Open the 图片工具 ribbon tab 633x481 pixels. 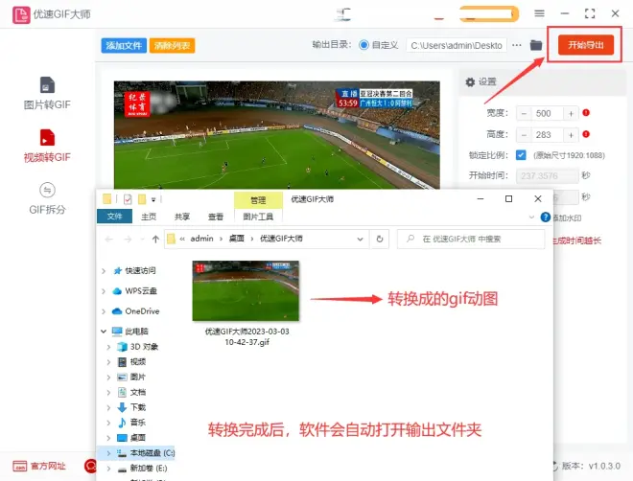coord(258,217)
